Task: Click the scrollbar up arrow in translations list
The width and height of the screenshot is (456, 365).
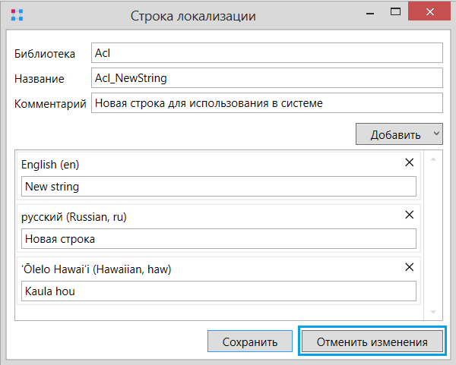Action: coord(433,159)
